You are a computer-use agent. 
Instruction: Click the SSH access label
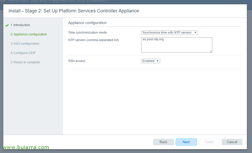coord(77,61)
